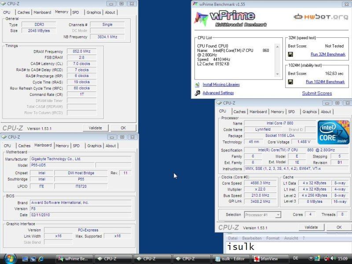The width and height of the screenshot is (352, 264).
Task: Click OK in right CPU-Z window
Action: click(x=339, y=227)
